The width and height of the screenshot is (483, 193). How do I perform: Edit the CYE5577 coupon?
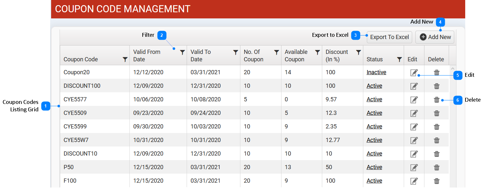coord(414,100)
